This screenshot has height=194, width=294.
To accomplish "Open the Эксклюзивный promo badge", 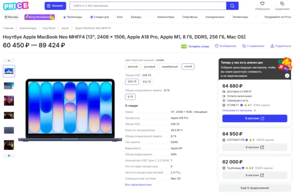I will click(40, 17).
